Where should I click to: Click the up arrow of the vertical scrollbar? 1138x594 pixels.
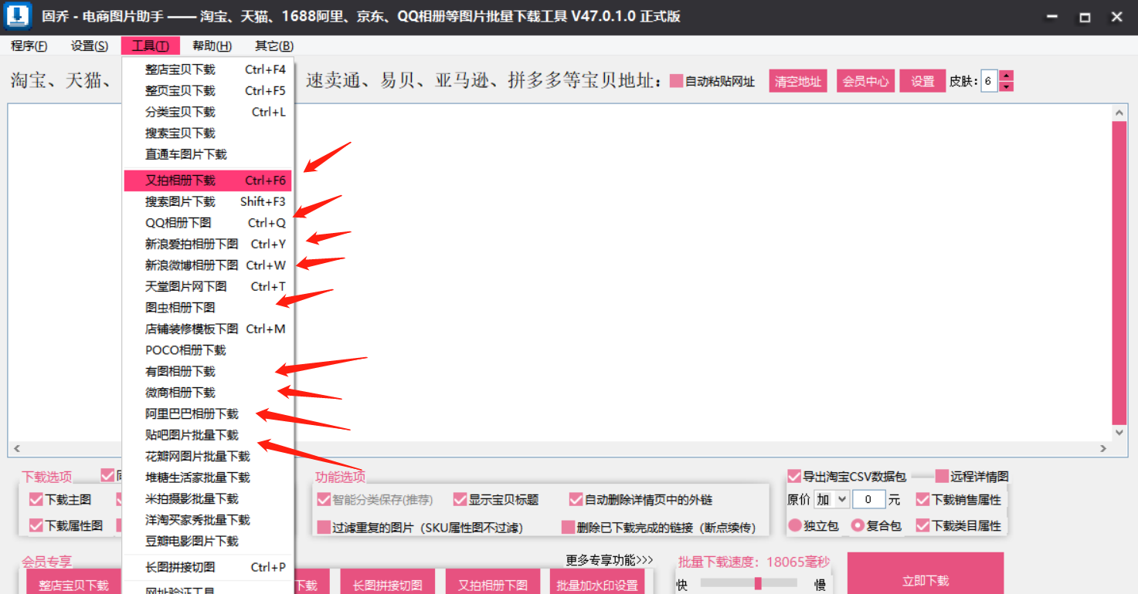coord(1119,113)
